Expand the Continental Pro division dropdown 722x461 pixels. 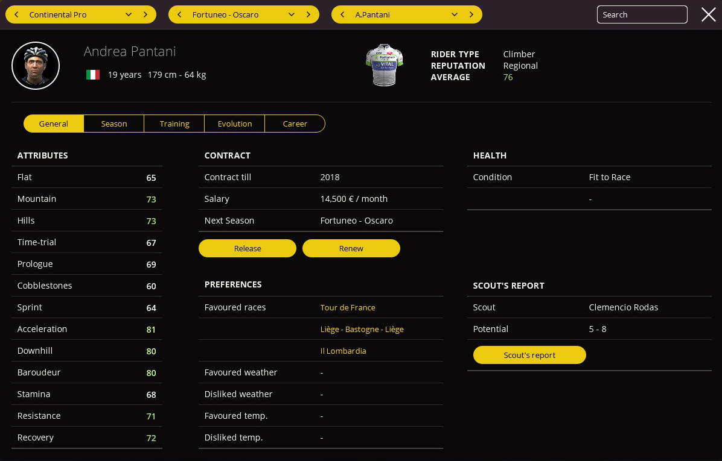point(129,14)
